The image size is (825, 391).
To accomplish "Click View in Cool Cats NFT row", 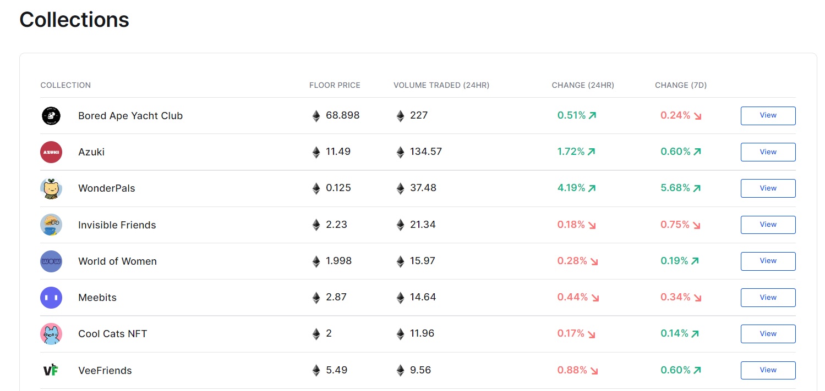I will [x=768, y=334].
